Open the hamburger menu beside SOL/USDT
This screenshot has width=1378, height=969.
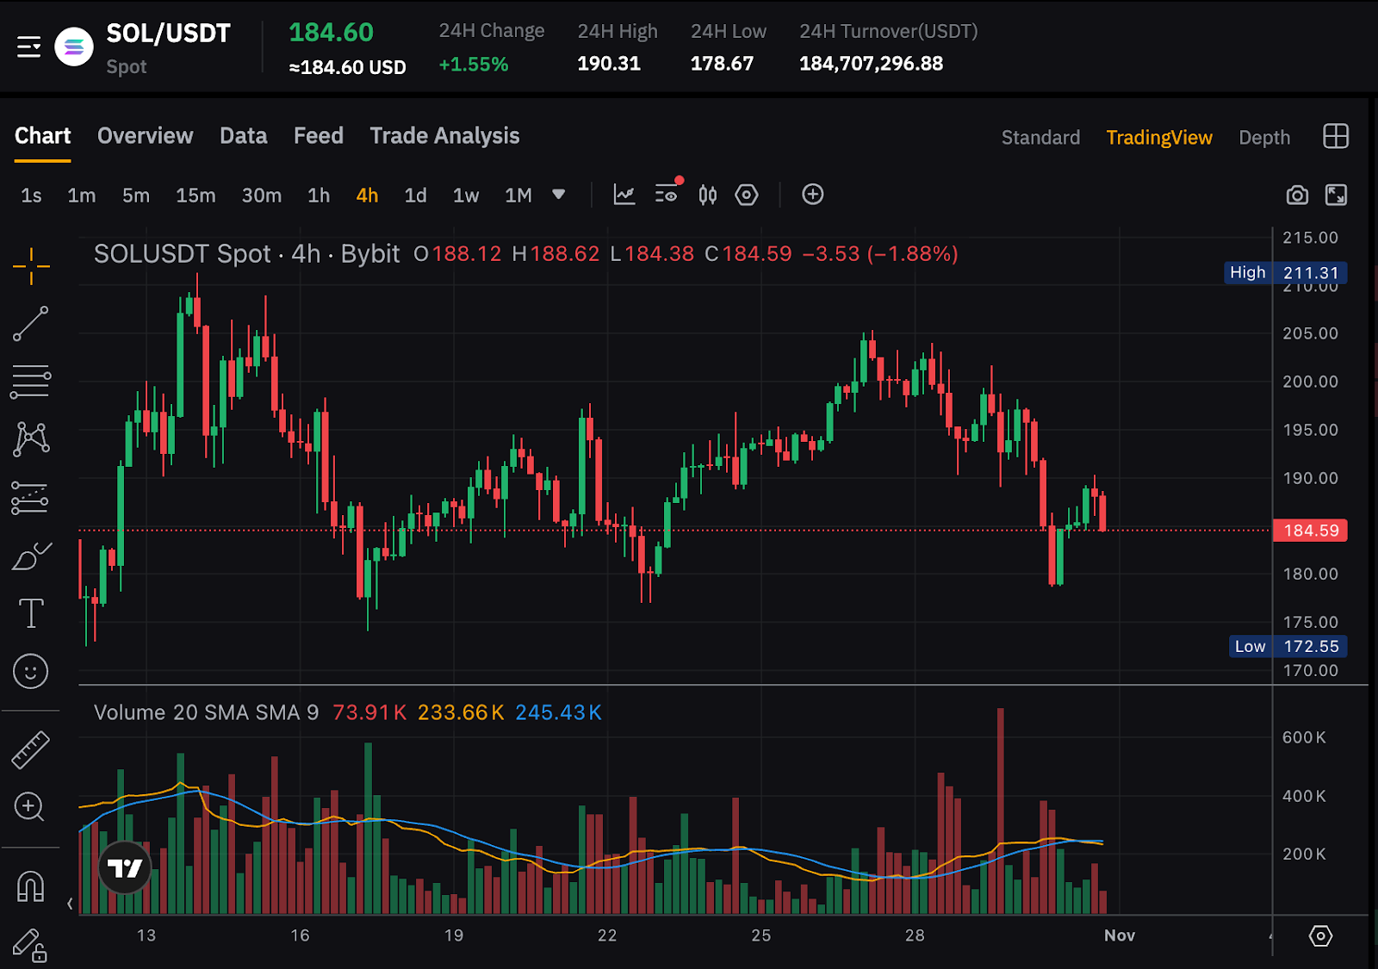point(29,47)
